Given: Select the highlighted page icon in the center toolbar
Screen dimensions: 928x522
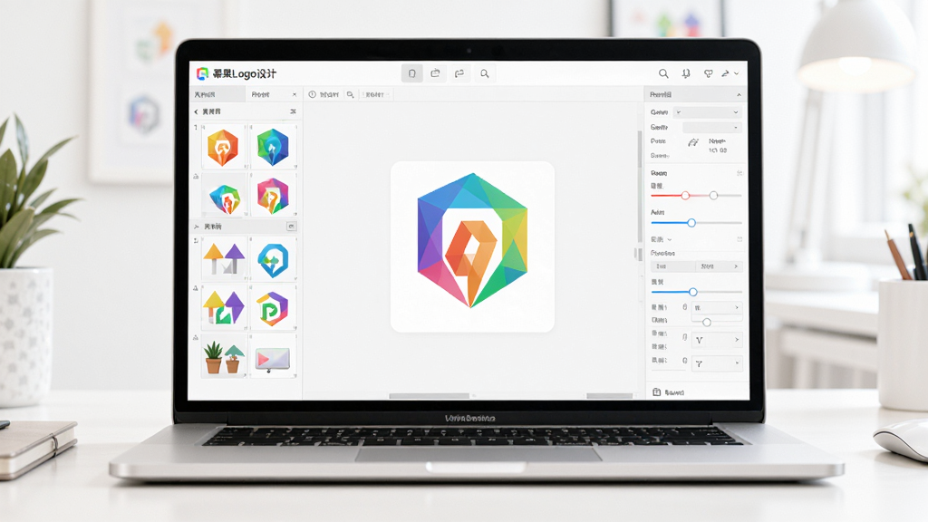Looking at the screenshot, I should coord(412,73).
